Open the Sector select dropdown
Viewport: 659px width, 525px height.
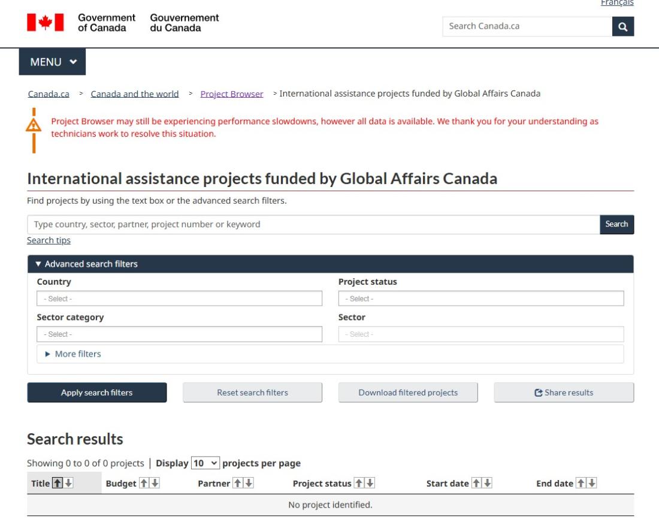[481, 334]
